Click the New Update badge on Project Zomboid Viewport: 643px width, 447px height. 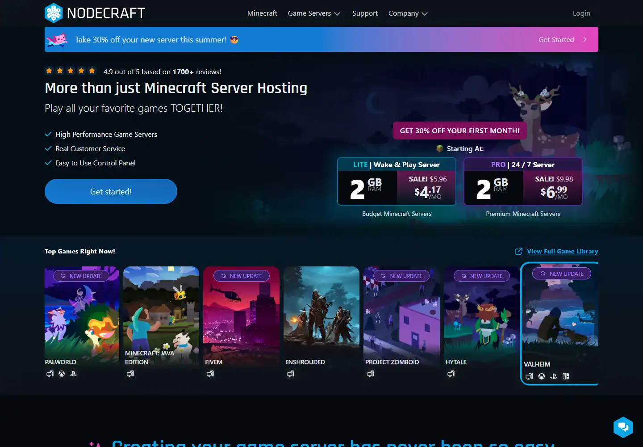(x=401, y=276)
